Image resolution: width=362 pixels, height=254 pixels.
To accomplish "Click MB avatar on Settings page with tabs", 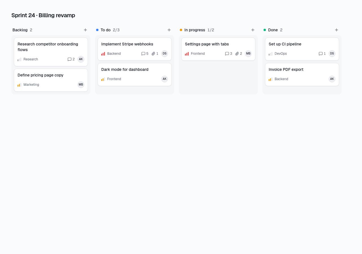I will coord(248,54).
